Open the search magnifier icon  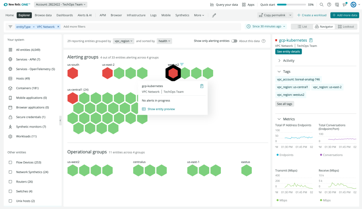click(x=321, y=4)
